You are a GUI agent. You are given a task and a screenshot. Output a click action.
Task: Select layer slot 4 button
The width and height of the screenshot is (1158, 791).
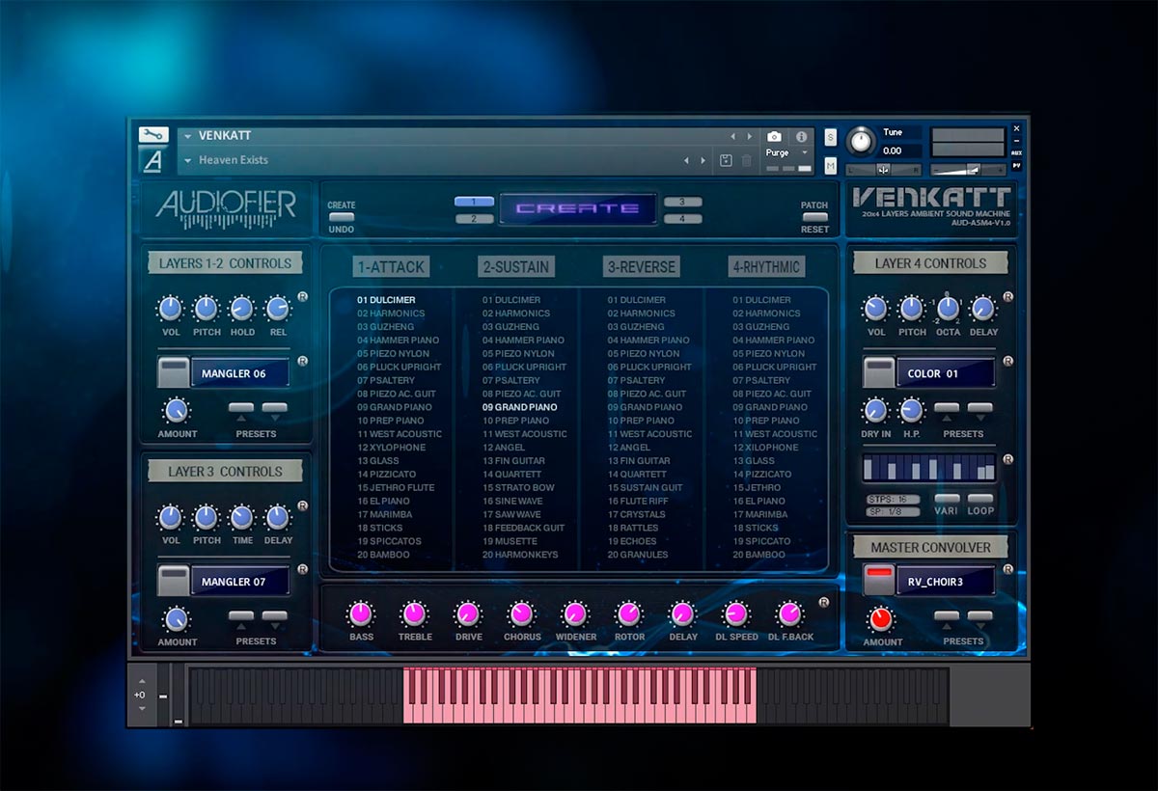[682, 219]
